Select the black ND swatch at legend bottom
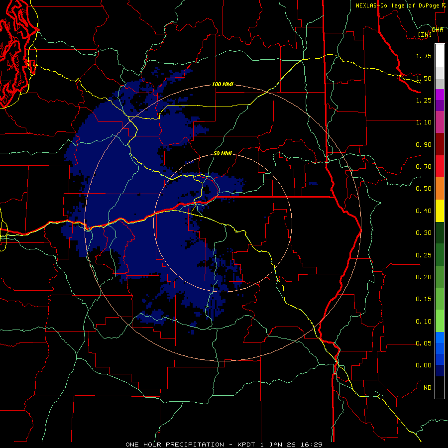Viewport: 448px width, 448px height. [440, 387]
